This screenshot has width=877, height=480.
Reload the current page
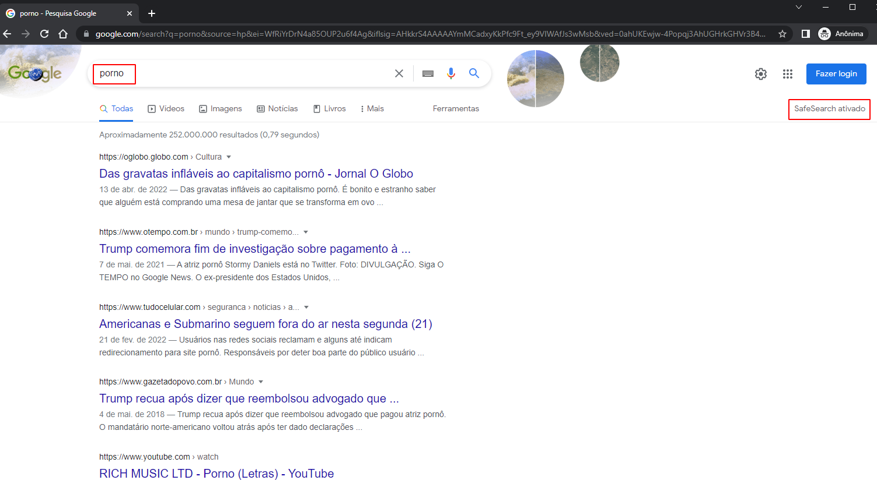44,34
